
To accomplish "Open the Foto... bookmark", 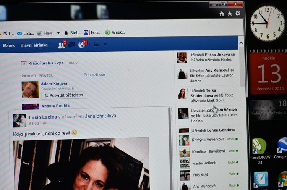I will tap(93, 32).
